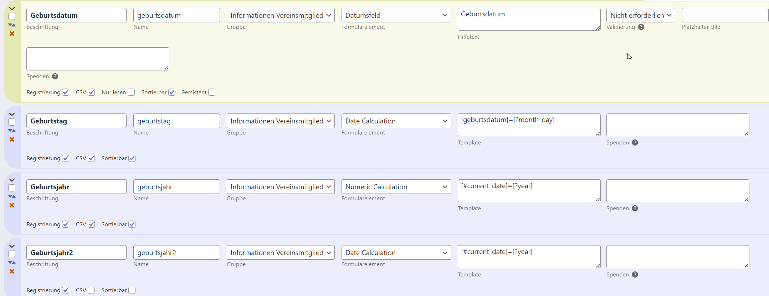Click the Template textarea with [?month_day]
The image size is (769, 296).
tap(529, 125)
